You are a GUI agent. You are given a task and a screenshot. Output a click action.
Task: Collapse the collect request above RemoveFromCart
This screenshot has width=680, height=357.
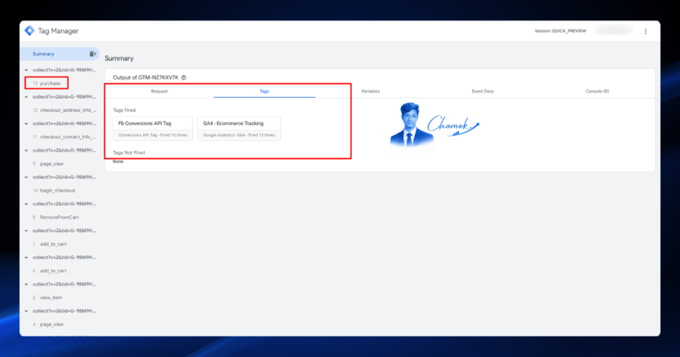pyautogui.click(x=26, y=204)
